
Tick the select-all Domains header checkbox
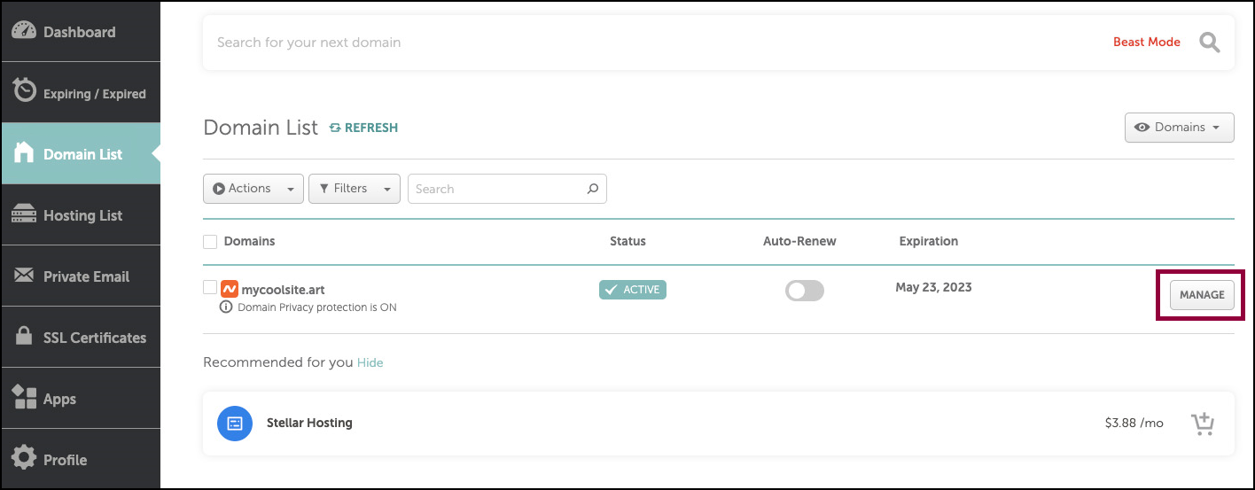pyautogui.click(x=210, y=242)
